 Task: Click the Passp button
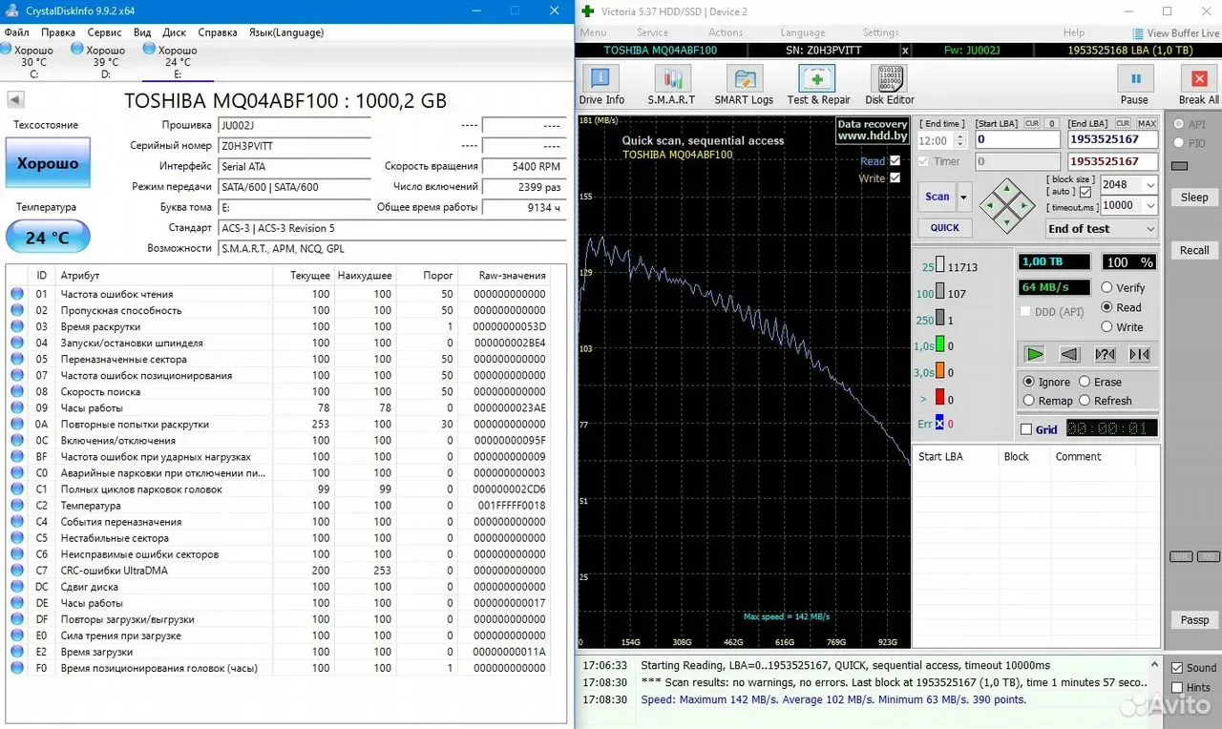(x=1194, y=620)
